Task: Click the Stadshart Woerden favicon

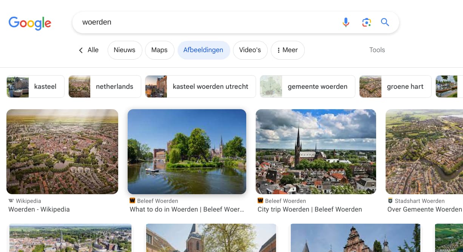Action: pyautogui.click(x=390, y=201)
